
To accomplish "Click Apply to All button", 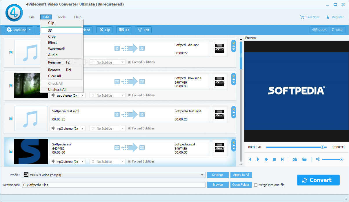I will pos(241,175).
